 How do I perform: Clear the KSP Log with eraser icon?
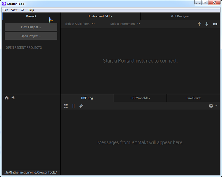81,106
